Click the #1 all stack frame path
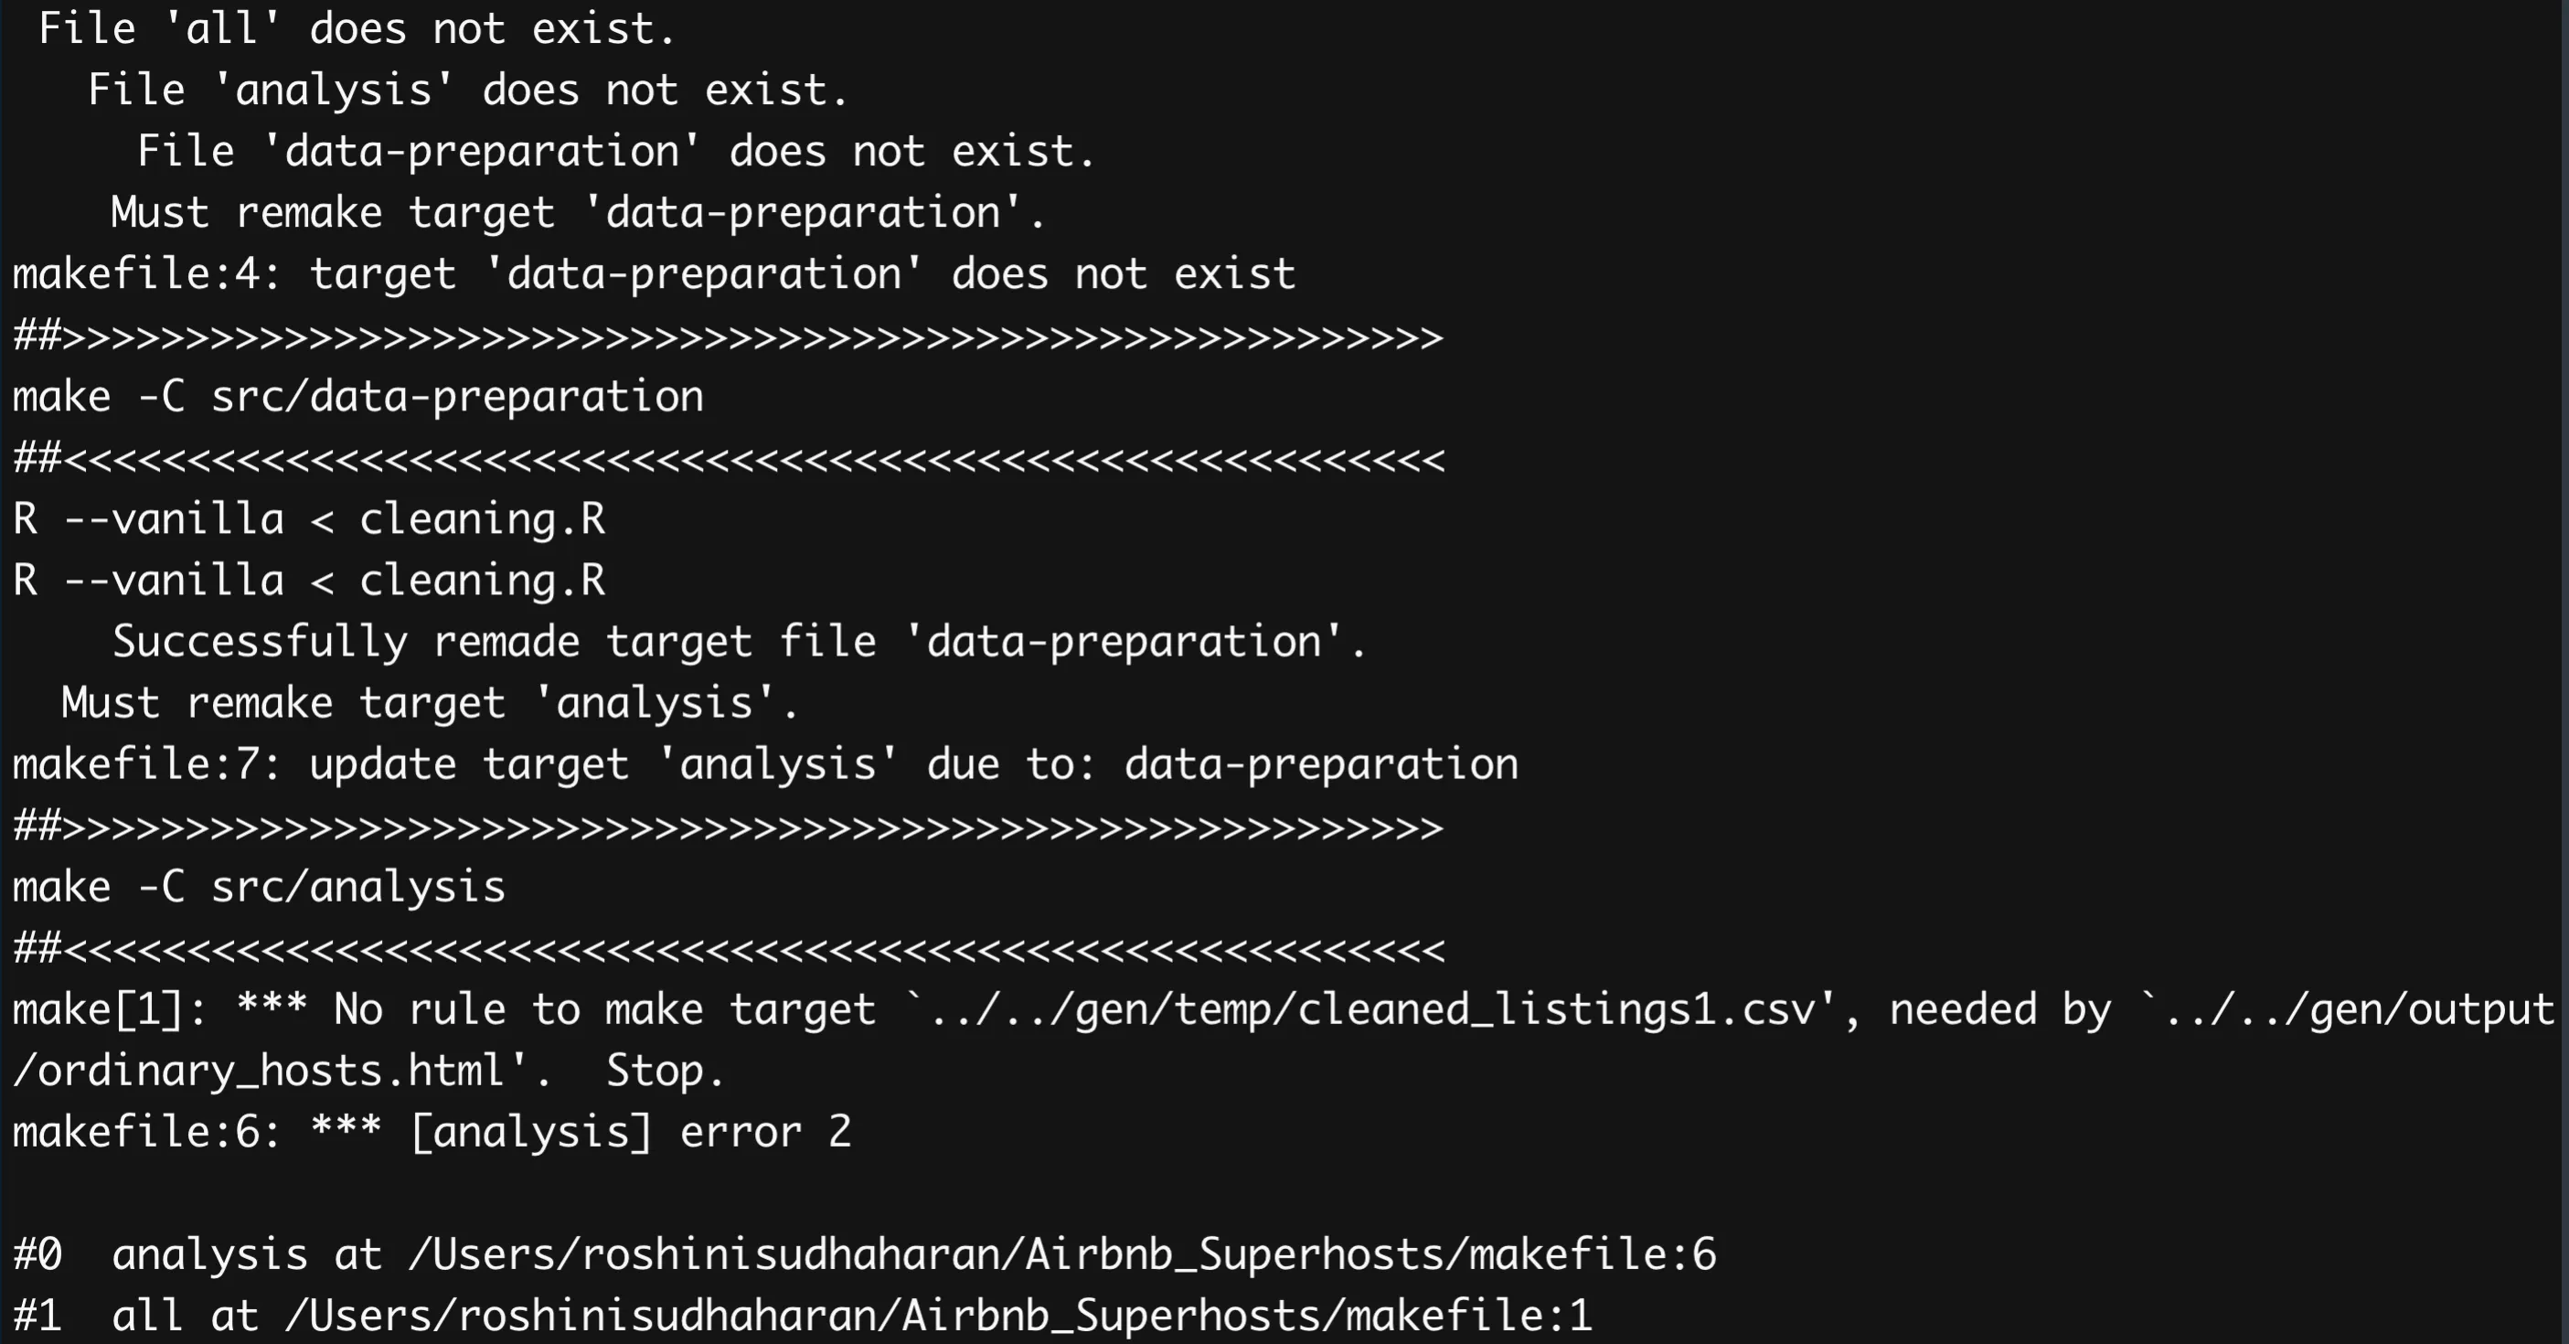The image size is (2569, 1344). point(937,1316)
